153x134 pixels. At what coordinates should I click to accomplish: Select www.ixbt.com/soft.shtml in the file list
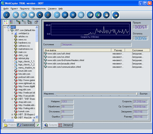tap(59, 54)
